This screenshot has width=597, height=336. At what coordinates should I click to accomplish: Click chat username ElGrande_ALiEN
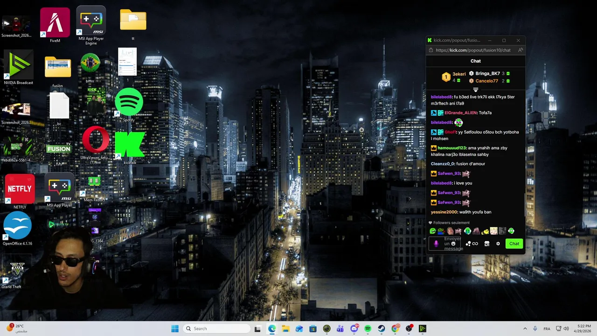460,113
